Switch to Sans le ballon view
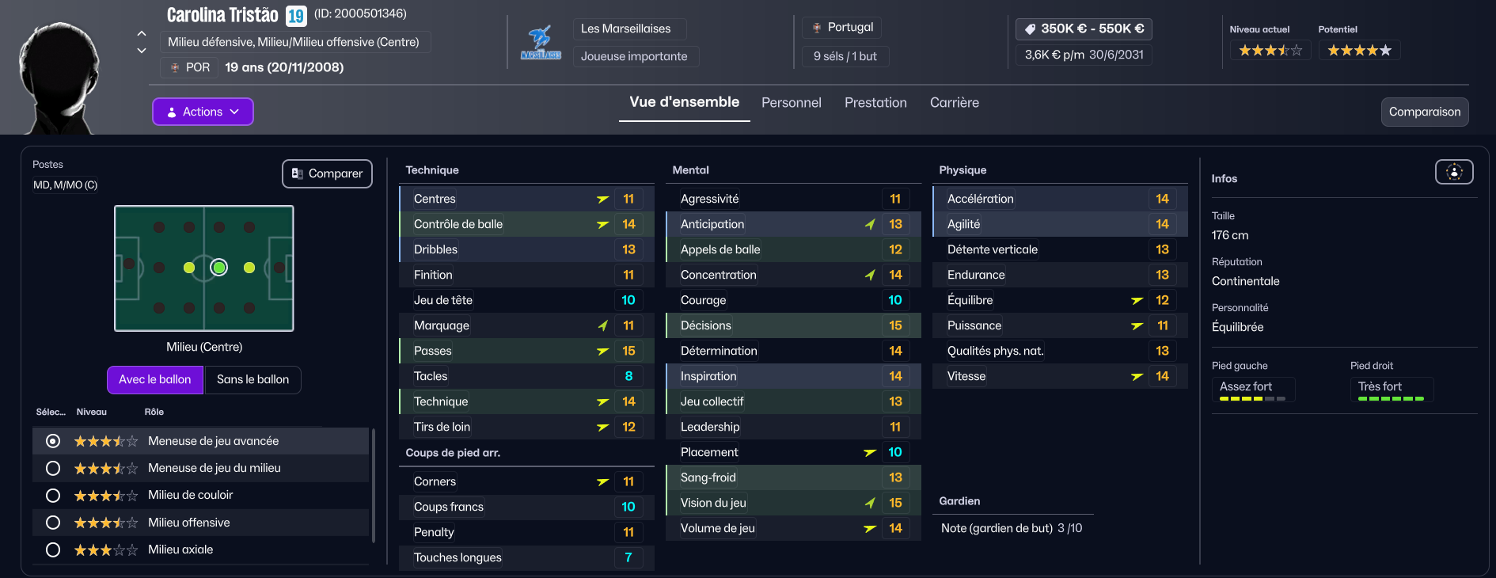 pyautogui.click(x=252, y=380)
